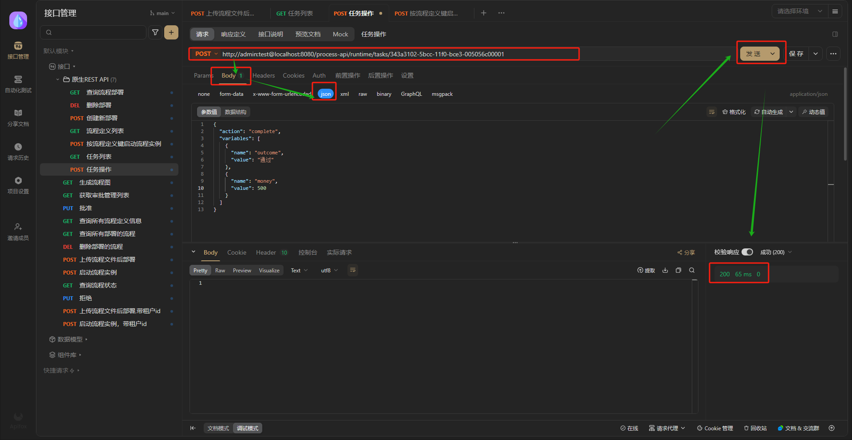Toggle the 校验响应 switch
Image resolution: width=852 pixels, height=440 pixels.
pos(747,252)
